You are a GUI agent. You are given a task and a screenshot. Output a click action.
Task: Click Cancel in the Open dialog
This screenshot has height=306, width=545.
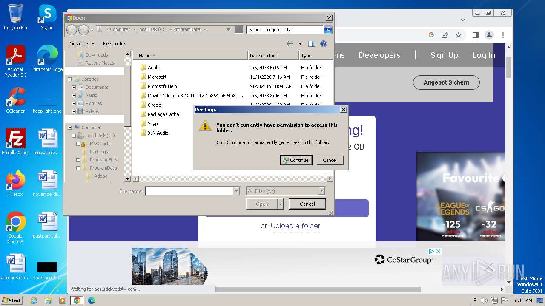point(307,204)
